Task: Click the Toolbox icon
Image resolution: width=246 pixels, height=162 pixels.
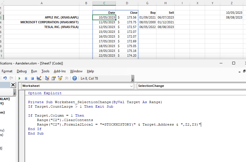Action: click(x=67, y=78)
